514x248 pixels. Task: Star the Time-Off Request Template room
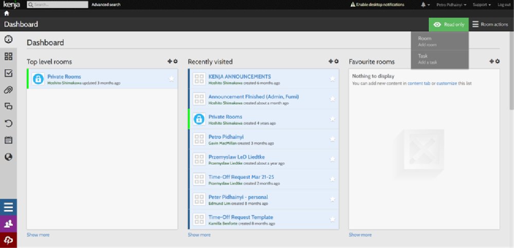pos(333,219)
